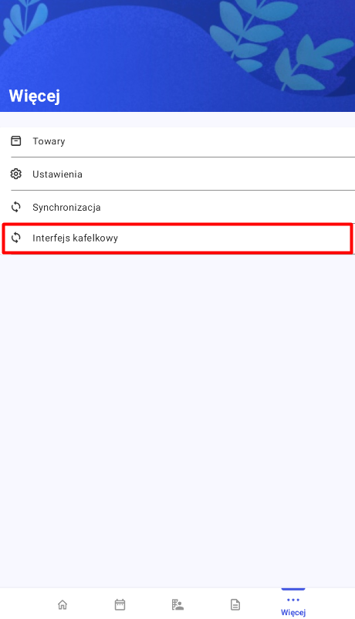This screenshot has width=355, height=619.
Task: Click the arrows icon beside Interfejs kafelkowy
Action: [15, 238]
